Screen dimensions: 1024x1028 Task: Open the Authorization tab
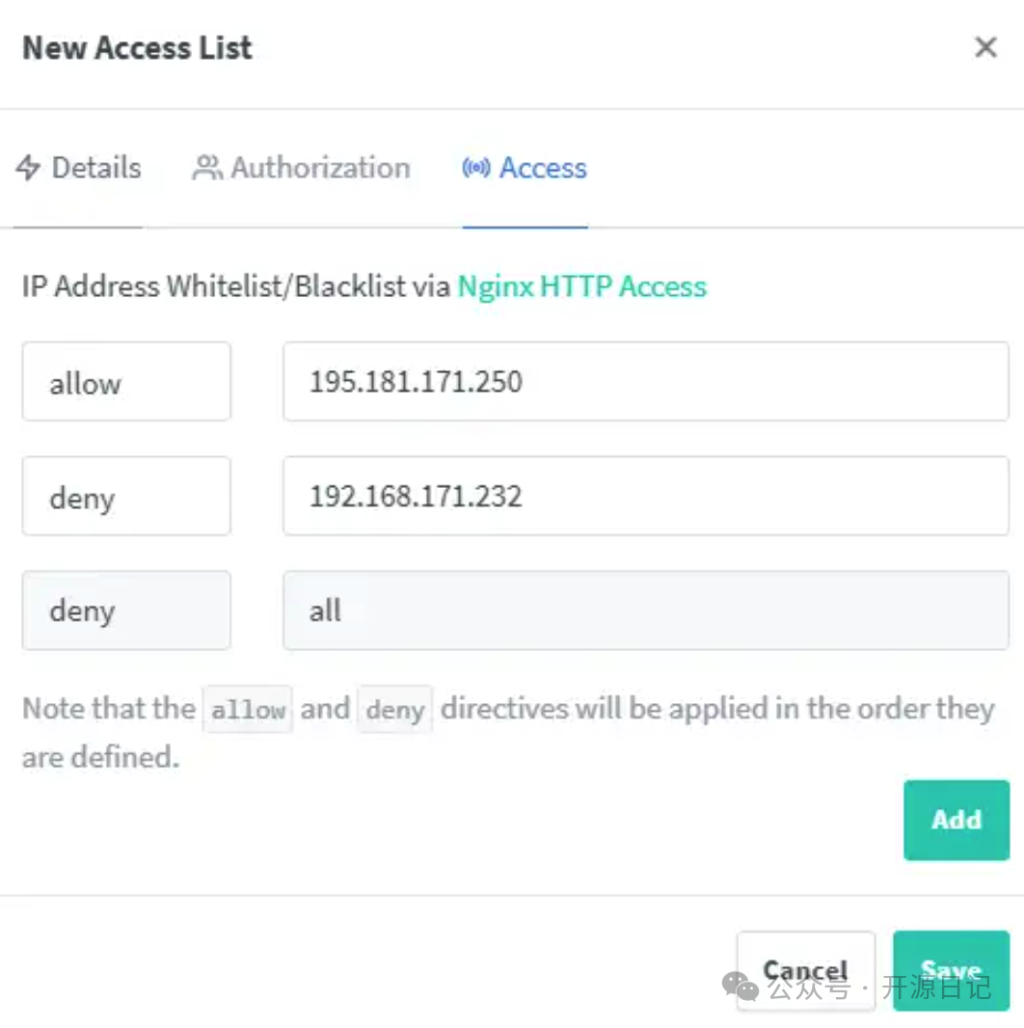click(x=320, y=168)
